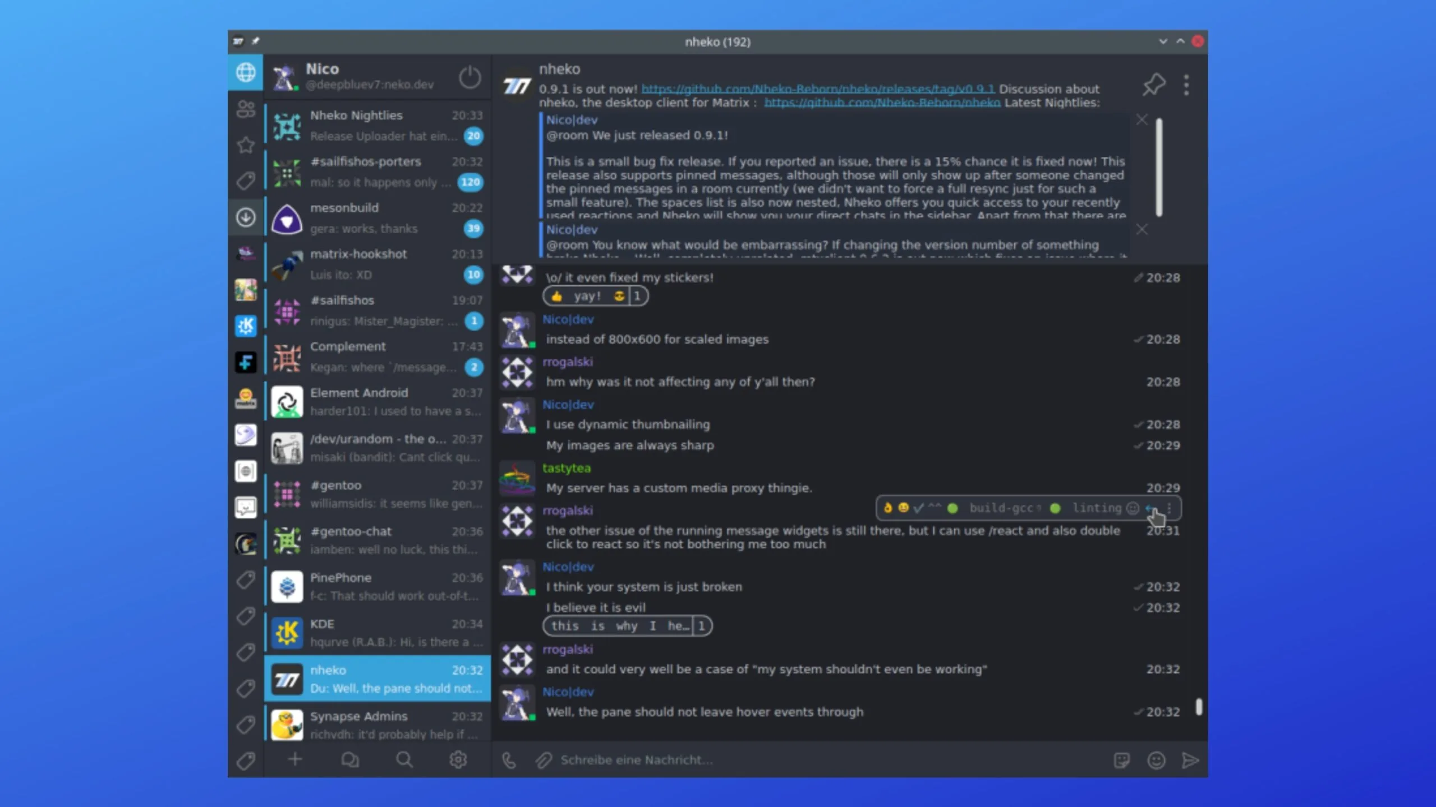Select the bottom-most tag icon in sidebar
Image resolution: width=1436 pixels, height=807 pixels.
point(245,760)
